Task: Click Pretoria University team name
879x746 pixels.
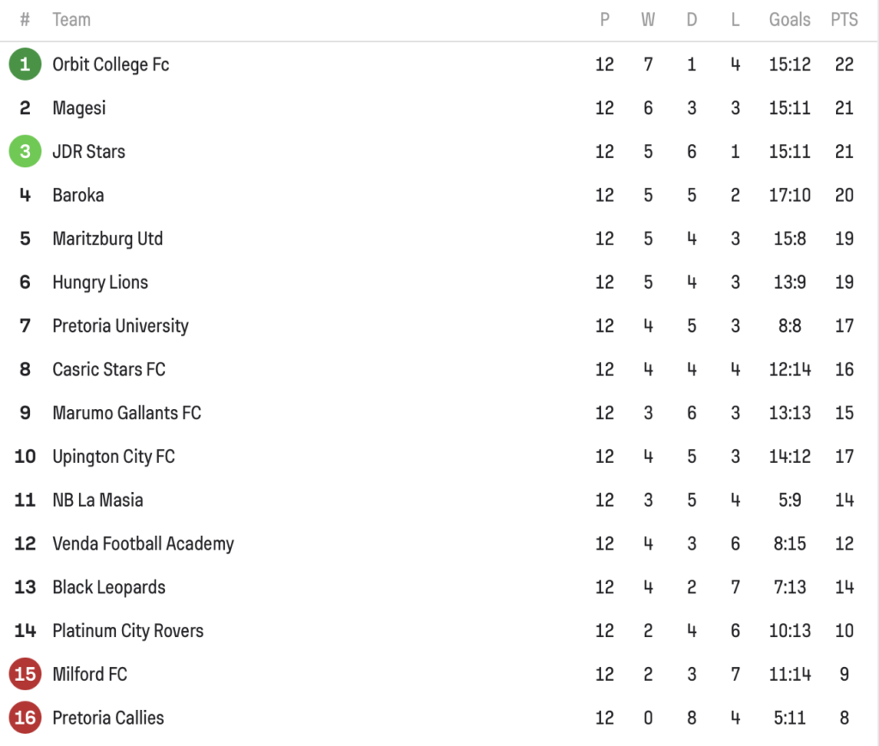Action: [120, 326]
